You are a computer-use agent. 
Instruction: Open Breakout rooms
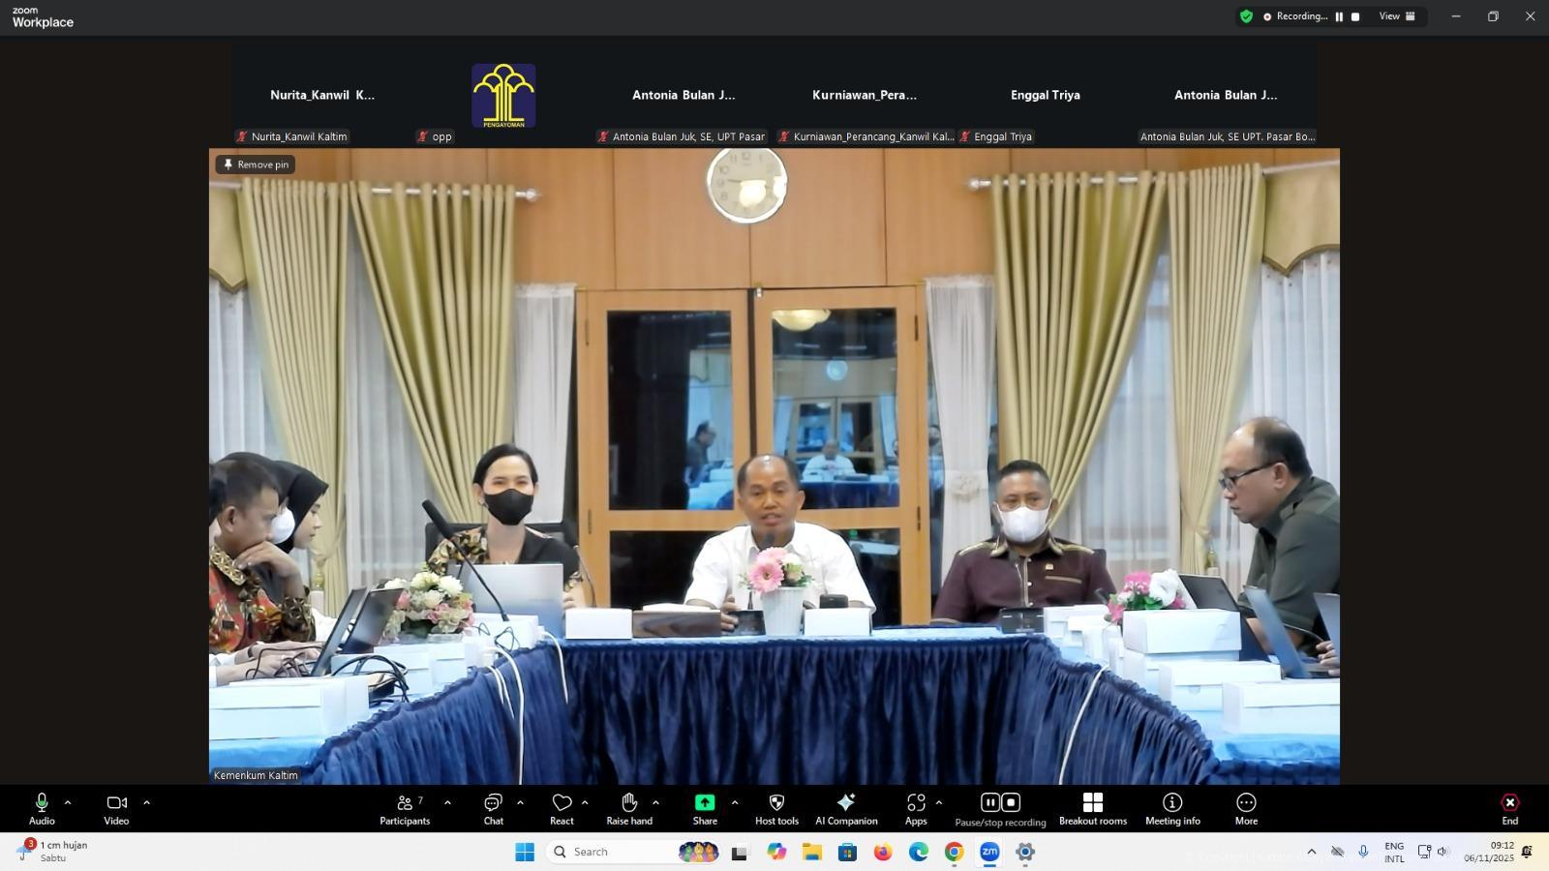(1092, 809)
